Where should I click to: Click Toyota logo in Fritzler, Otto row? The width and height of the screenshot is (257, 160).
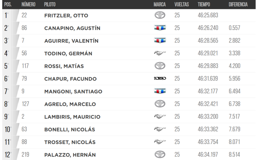[160, 15]
